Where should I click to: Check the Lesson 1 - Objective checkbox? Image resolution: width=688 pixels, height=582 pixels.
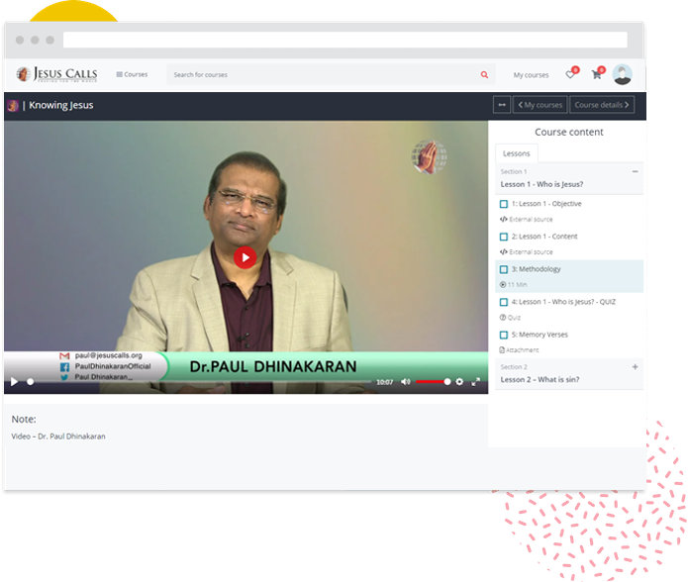504,204
